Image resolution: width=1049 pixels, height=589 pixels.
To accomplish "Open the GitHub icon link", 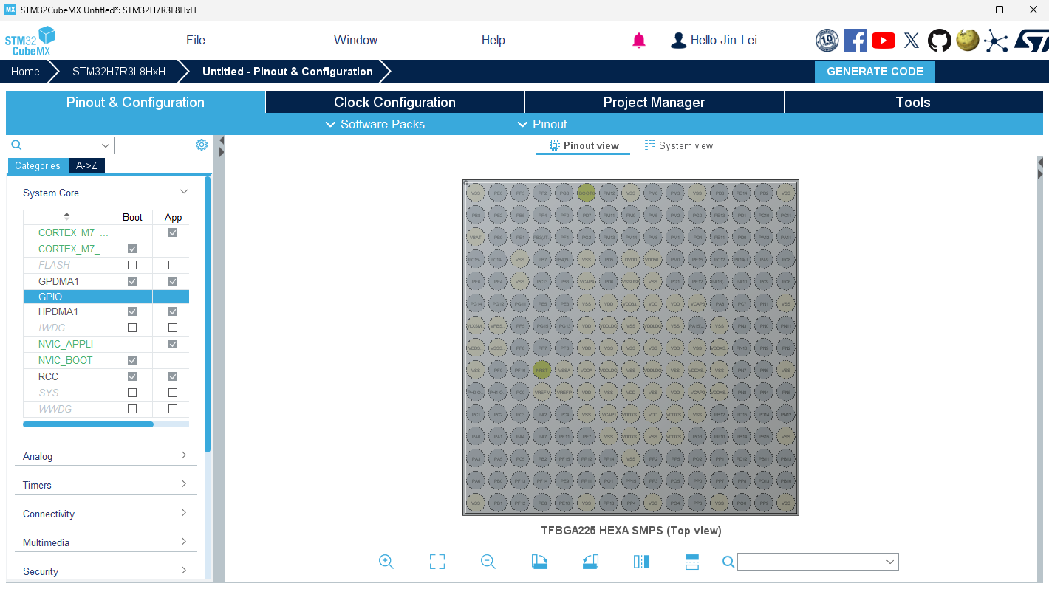I will pos(940,41).
